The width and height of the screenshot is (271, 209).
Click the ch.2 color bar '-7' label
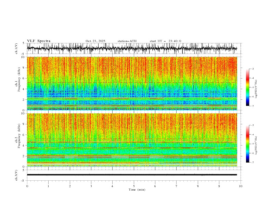coord(252,163)
